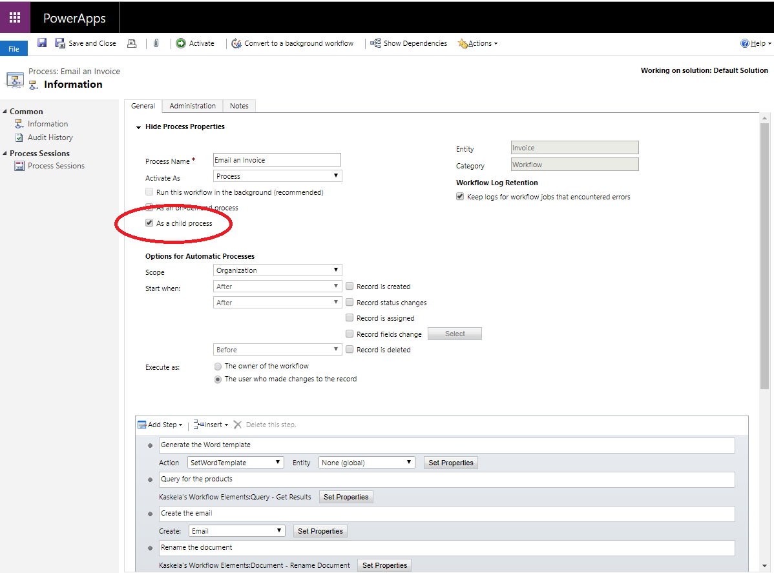Open the PowerApps app launcher waffle icon
This screenshot has width=774, height=573.
(15, 17)
